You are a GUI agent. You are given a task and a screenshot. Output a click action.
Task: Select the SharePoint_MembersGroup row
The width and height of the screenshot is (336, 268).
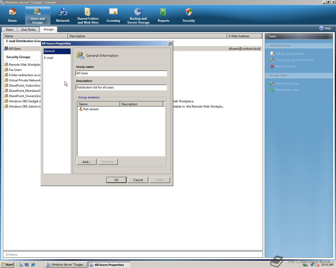(22, 91)
